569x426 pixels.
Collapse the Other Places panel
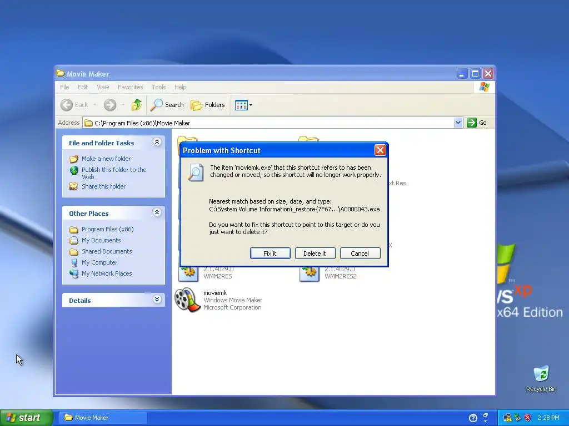coord(157,212)
